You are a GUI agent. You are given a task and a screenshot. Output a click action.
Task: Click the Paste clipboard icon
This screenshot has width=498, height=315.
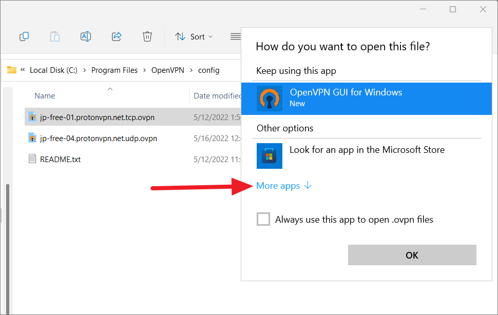tap(54, 36)
